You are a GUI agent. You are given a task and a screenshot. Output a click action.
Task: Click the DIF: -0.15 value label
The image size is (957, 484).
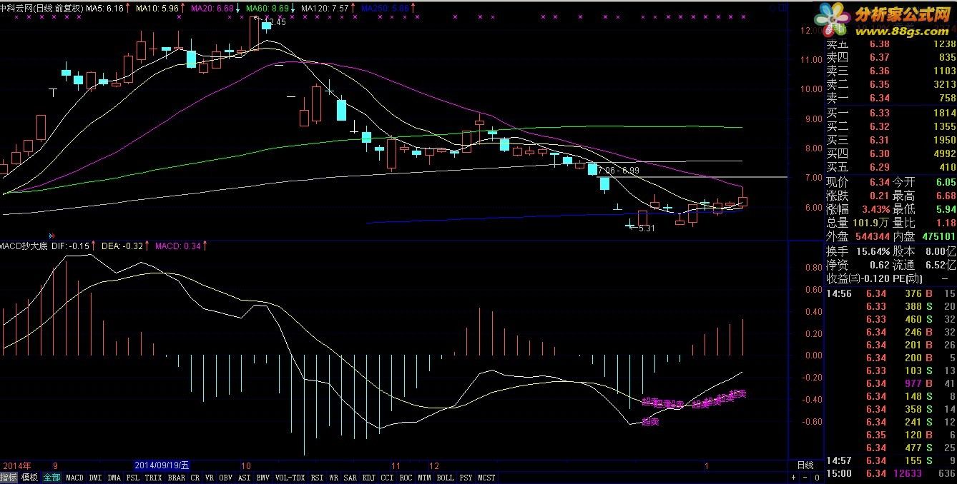[72, 246]
